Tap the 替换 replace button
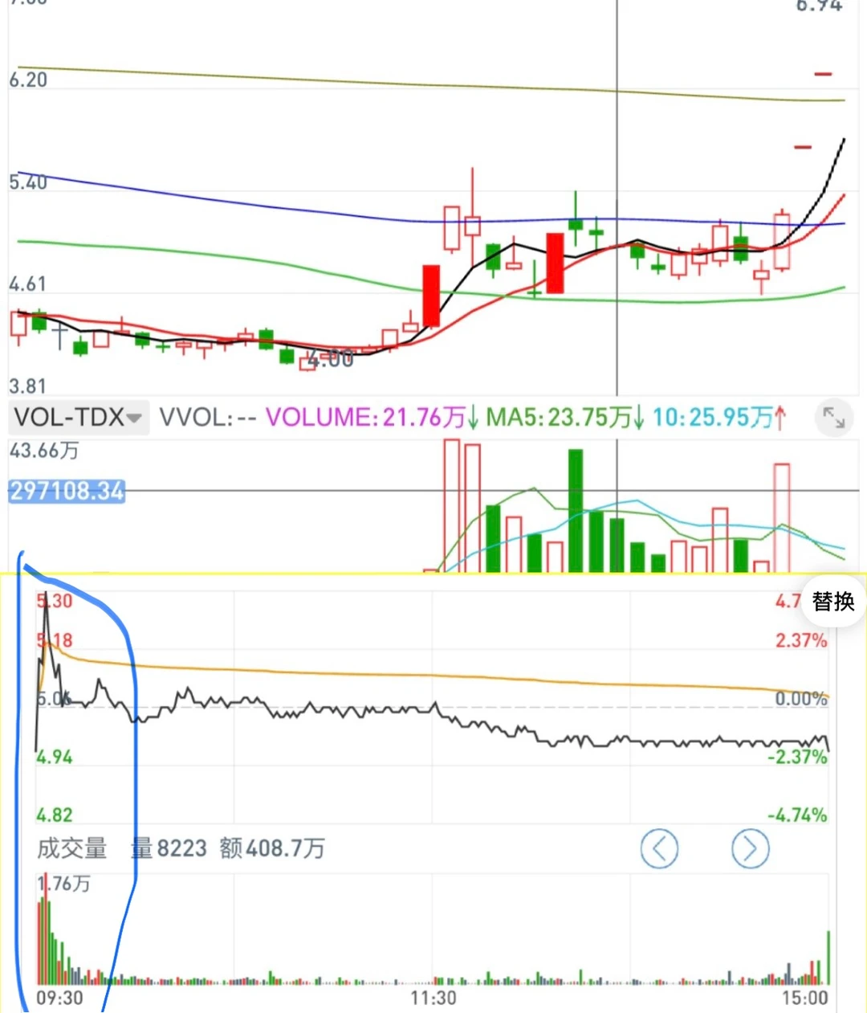Viewport: 867px width, 1013px height. tap(833, 601)
